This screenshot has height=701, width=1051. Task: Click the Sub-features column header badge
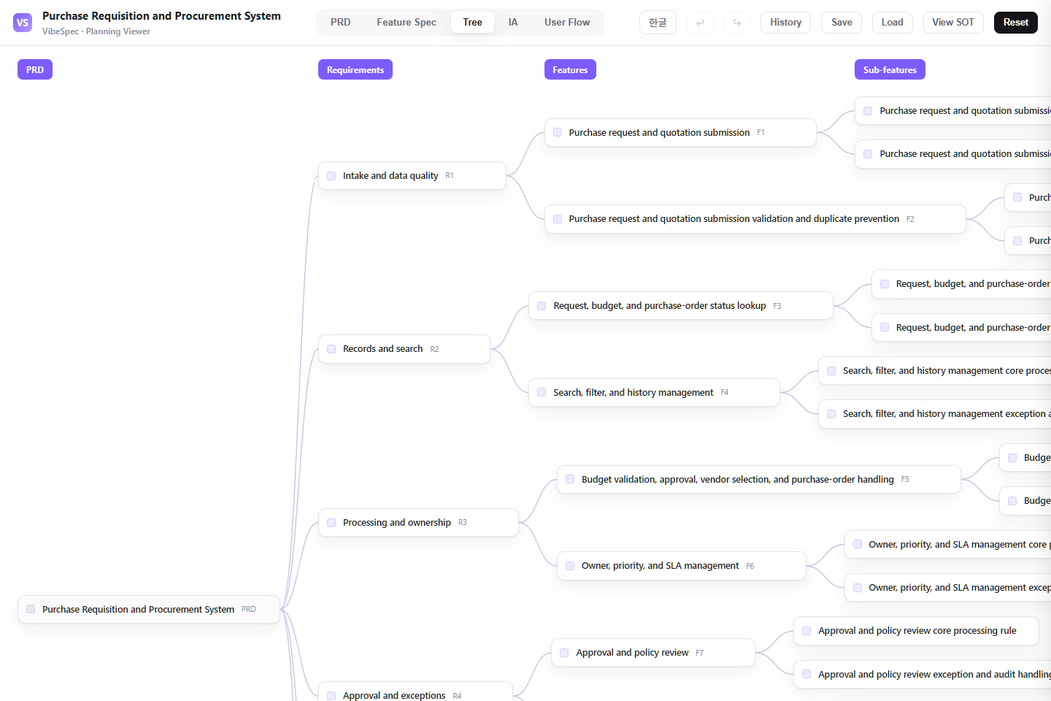click(890, 69)
